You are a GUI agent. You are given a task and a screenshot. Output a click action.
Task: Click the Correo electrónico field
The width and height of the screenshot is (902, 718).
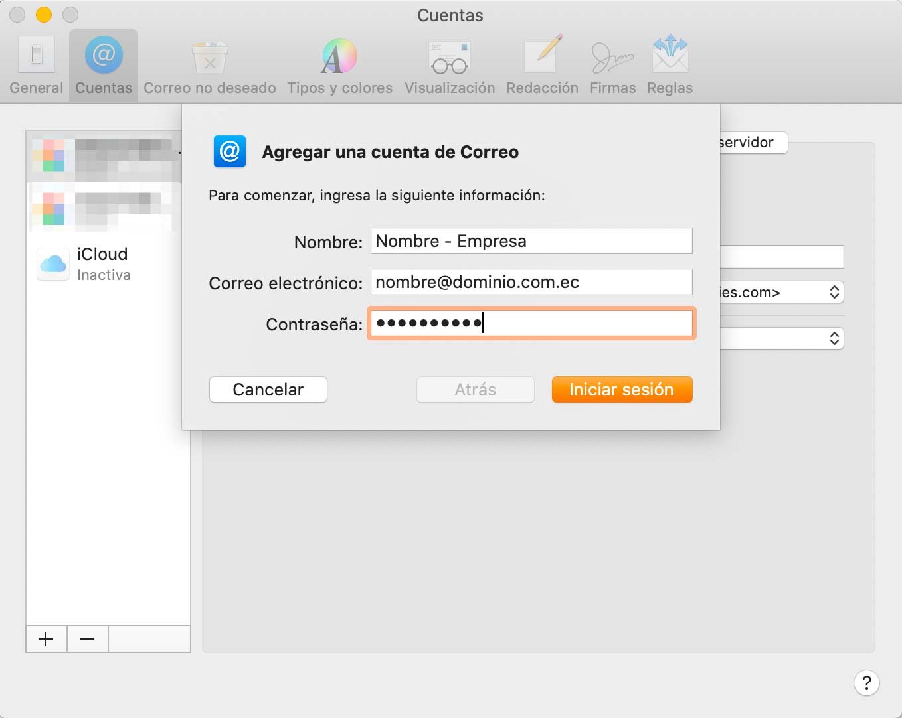click(531, 282)
